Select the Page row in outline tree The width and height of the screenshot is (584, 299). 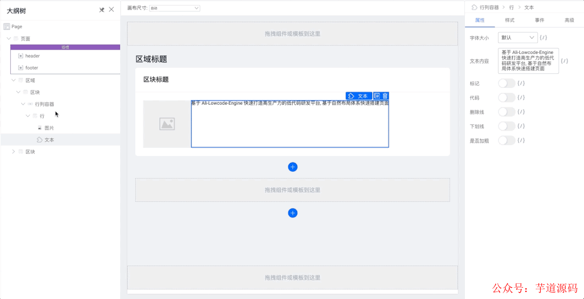(60, 27)
